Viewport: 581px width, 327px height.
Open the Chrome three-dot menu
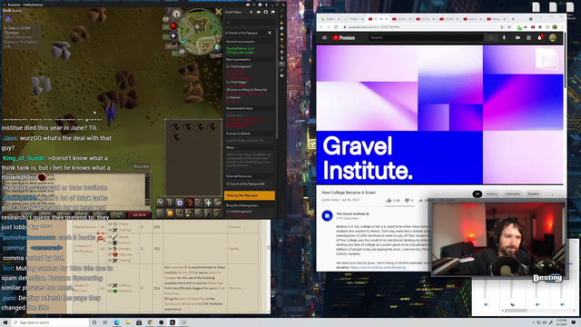(562, 27)
